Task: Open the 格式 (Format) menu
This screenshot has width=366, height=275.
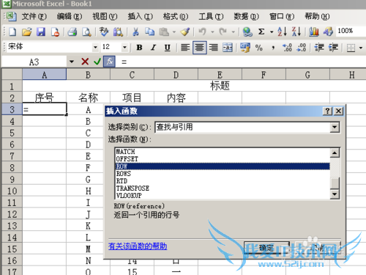Action: [x=176, y=16]
